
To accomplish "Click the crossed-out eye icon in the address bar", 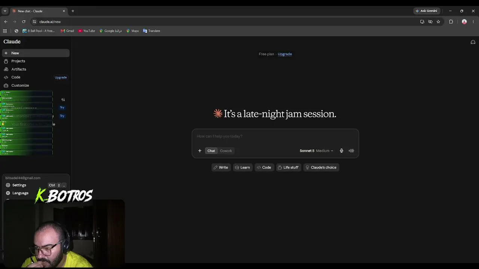I will (x=430, y=22).
